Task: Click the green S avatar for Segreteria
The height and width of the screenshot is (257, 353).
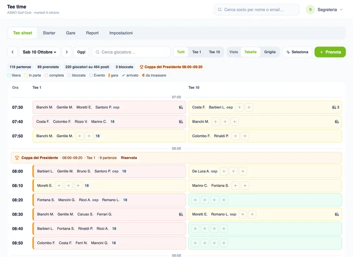Action: point(310,10)
